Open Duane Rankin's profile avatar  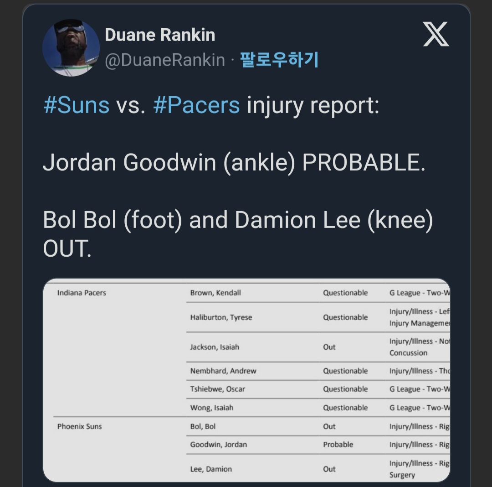(71, 48)
